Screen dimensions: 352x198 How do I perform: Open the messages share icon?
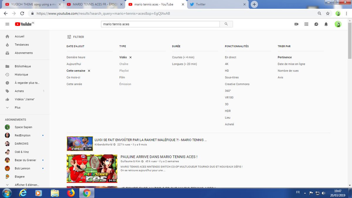pyautogui.click(x=316, y=24)
